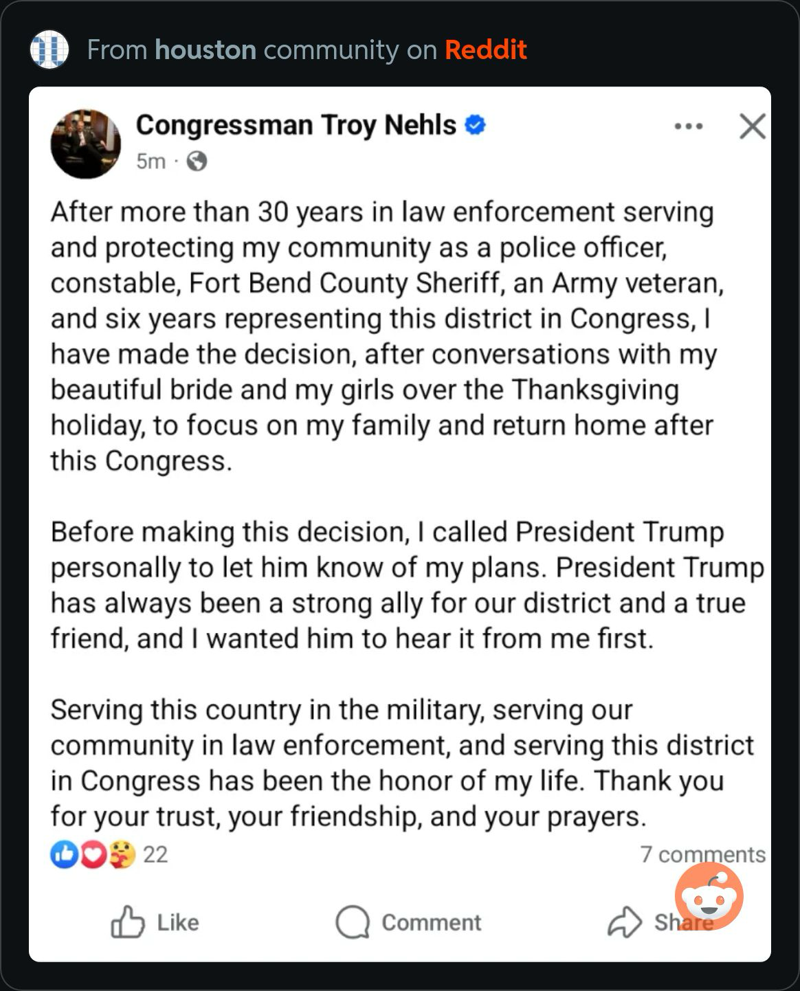Screen dimensions: 800x991
Task: Click the houston community avatar icon
Action: click(49, 49)
